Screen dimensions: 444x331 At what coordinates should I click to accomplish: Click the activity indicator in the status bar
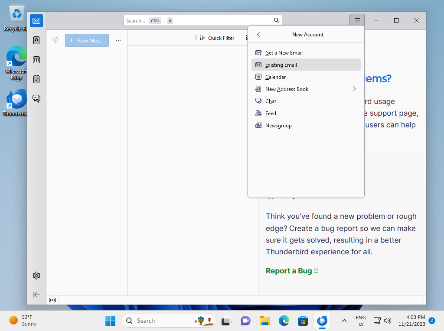[x=52, y=300]
